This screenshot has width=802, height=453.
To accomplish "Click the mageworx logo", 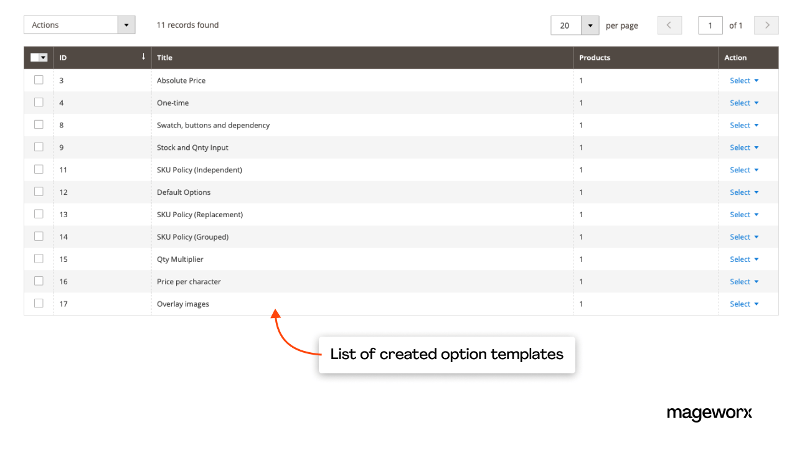I will pos(709,413).
